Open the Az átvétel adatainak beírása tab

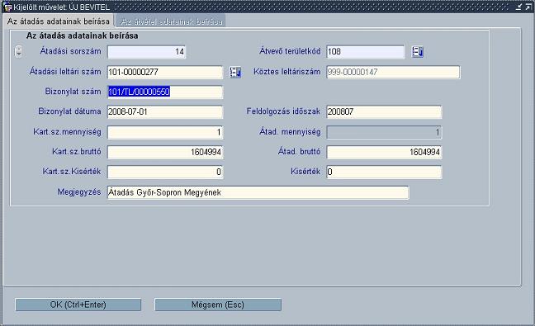(x=171, y=21)
